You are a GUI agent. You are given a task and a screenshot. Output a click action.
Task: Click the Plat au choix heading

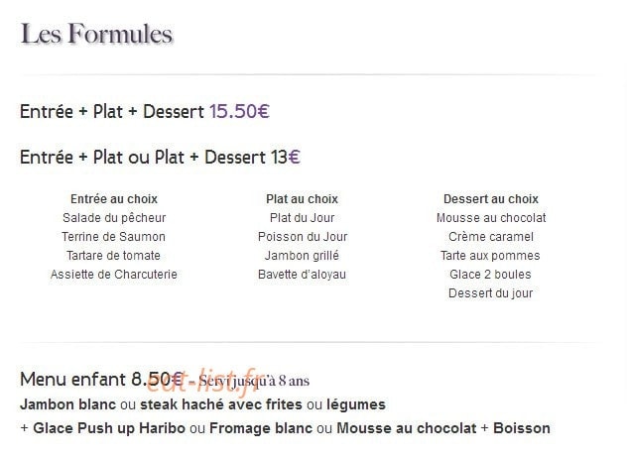[303, 198]
